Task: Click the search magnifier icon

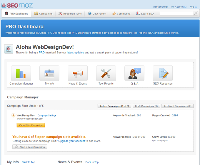Action: [195, 13]
